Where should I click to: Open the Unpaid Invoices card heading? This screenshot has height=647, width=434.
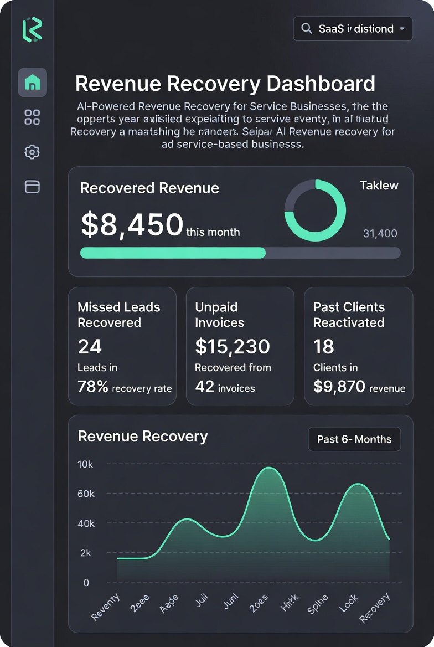(x=219, y=315)
